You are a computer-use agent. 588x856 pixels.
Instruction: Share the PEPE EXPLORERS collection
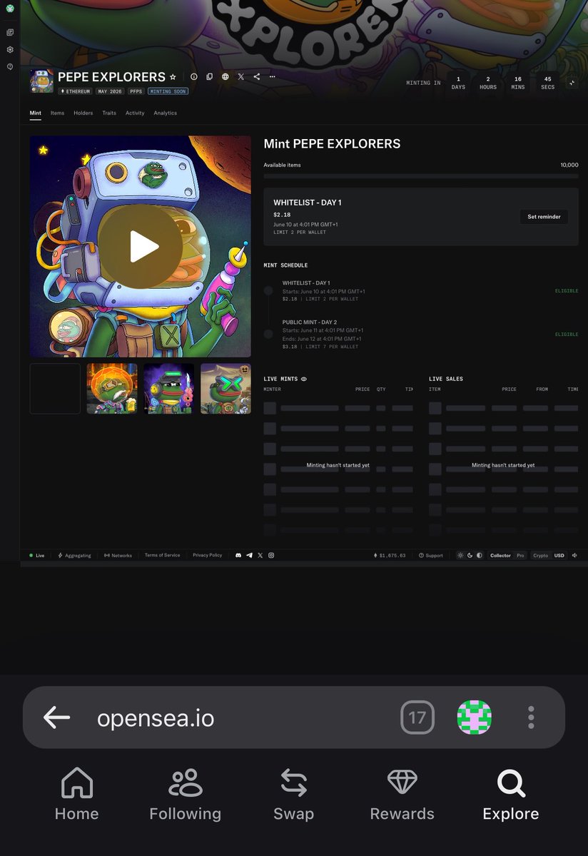256,77
